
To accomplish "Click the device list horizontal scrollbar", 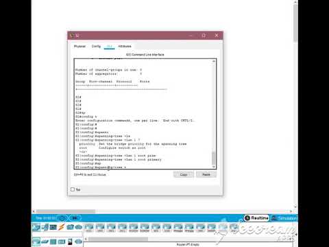I will tap(118, 239).
